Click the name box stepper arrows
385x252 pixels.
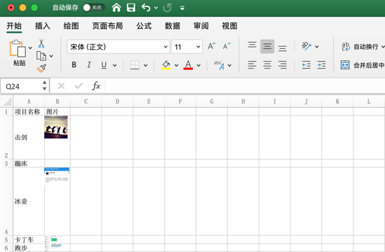point(44,85)
